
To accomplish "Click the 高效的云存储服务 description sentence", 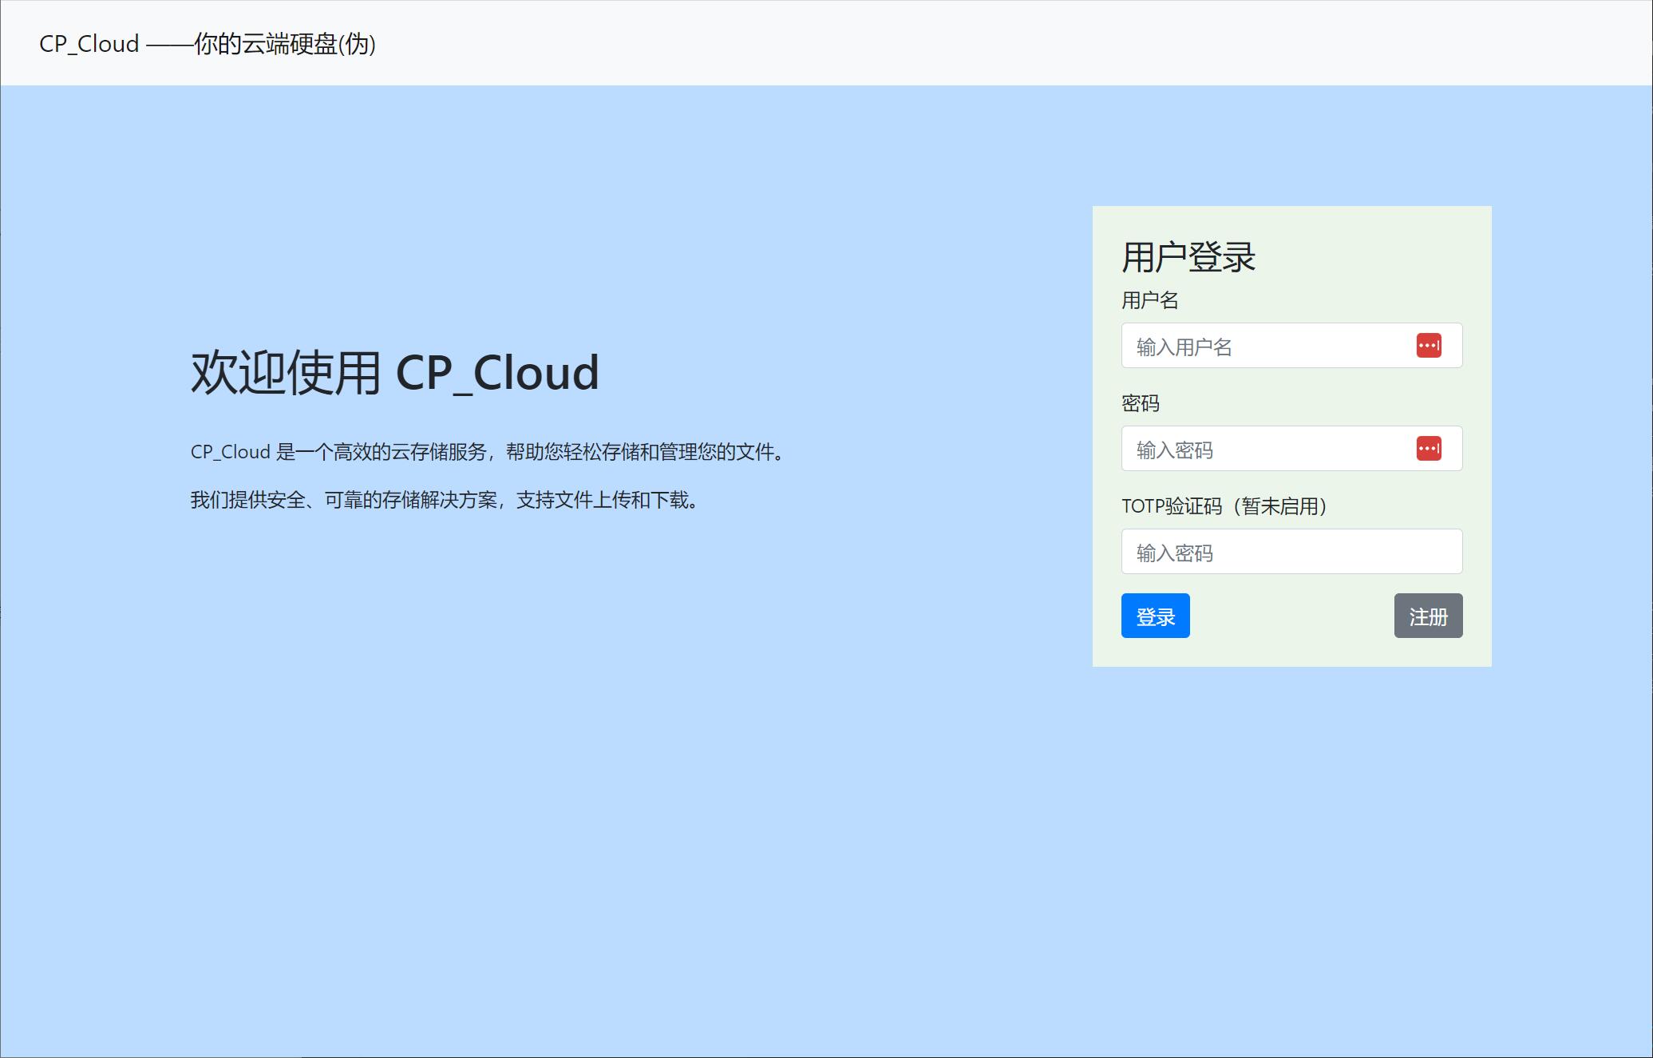I will coord(487,453).
